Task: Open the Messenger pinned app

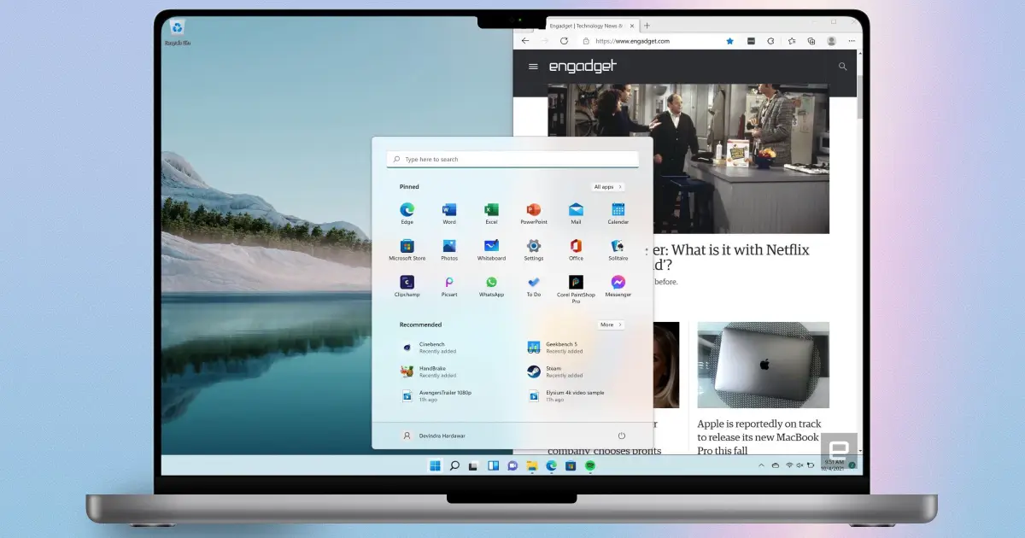Action: (x=618, y=283)
